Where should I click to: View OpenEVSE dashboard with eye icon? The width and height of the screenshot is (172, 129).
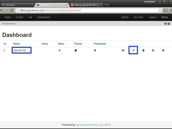163,50
